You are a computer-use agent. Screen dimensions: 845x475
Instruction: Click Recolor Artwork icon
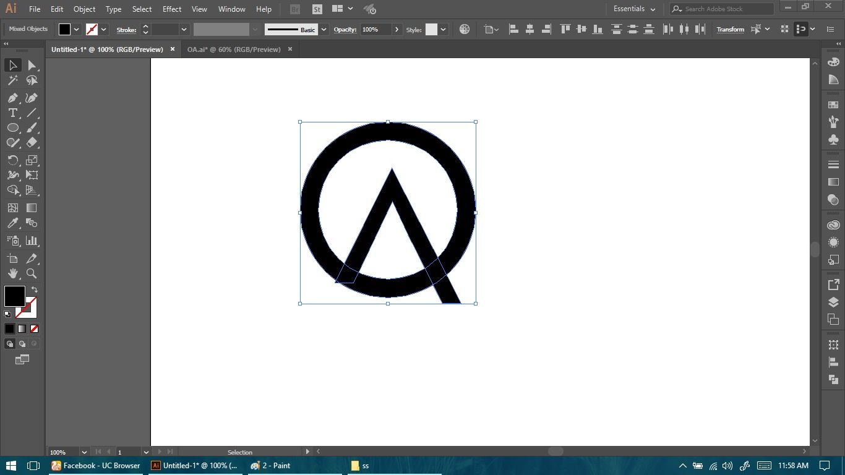click(x=465, y=29)
